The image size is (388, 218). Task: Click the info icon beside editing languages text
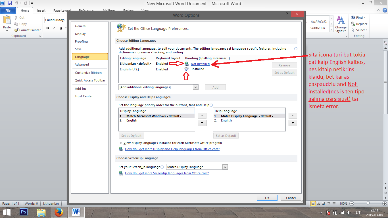pos(296,49)
